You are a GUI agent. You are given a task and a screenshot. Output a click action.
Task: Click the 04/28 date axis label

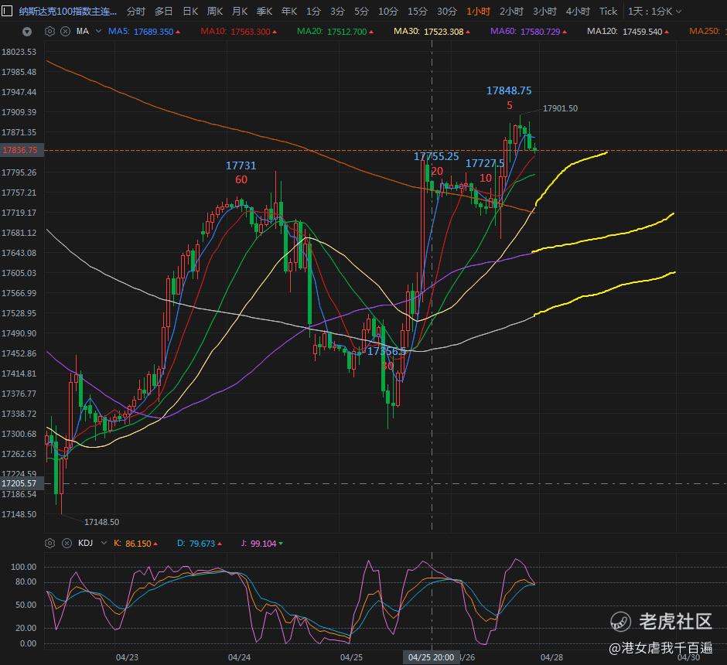[x=551, y=657]
